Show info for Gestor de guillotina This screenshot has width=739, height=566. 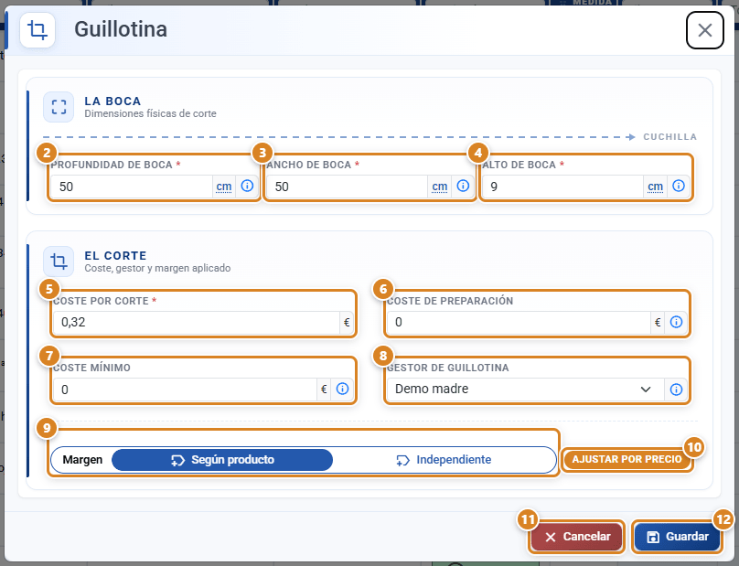(676, 390)
